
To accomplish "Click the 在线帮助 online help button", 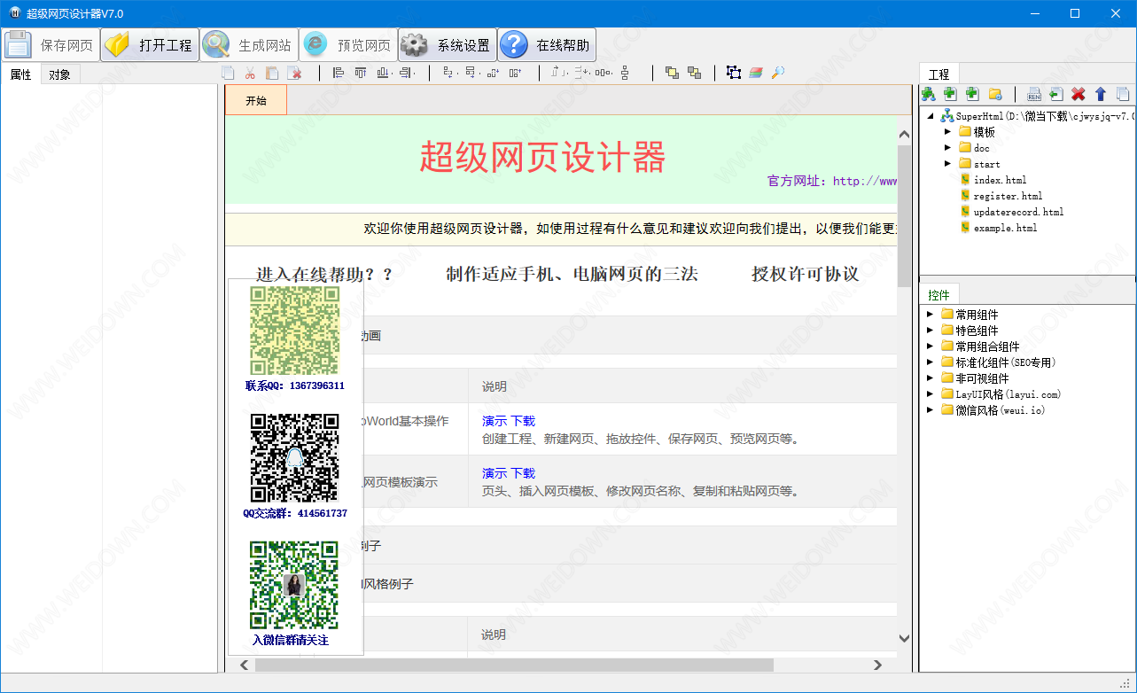I will tap(546, 45).
